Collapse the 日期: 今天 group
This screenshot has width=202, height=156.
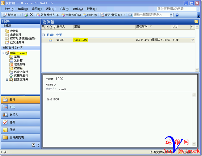point(44,35)
